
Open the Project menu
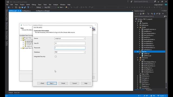(22, 5)
